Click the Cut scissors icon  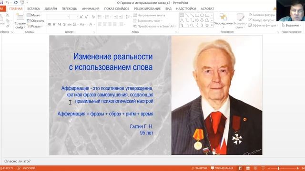point(8,15)
